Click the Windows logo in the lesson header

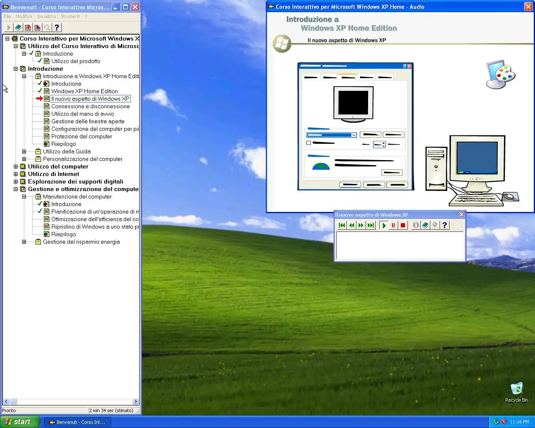click(282, 43)
